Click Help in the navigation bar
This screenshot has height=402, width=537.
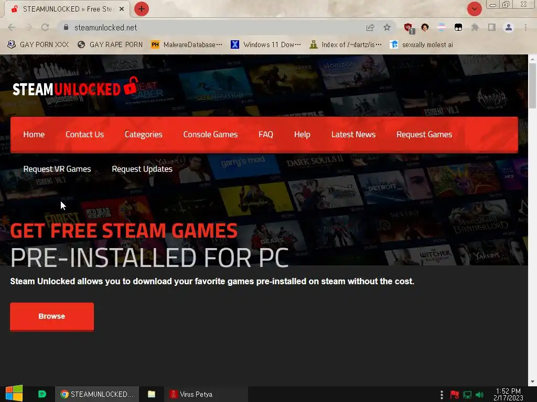302,135
